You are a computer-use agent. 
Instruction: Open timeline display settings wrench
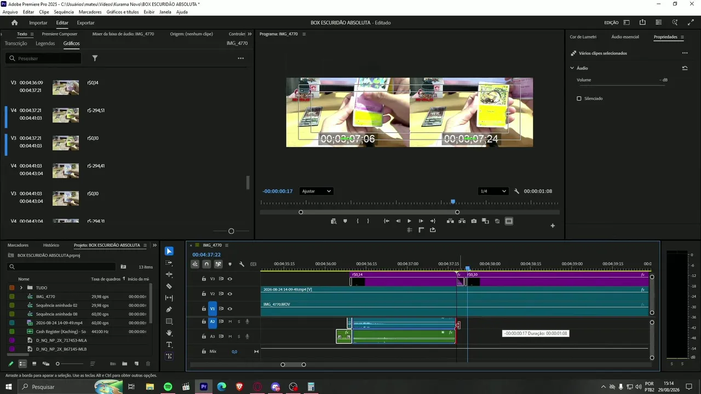pos(242,264)
